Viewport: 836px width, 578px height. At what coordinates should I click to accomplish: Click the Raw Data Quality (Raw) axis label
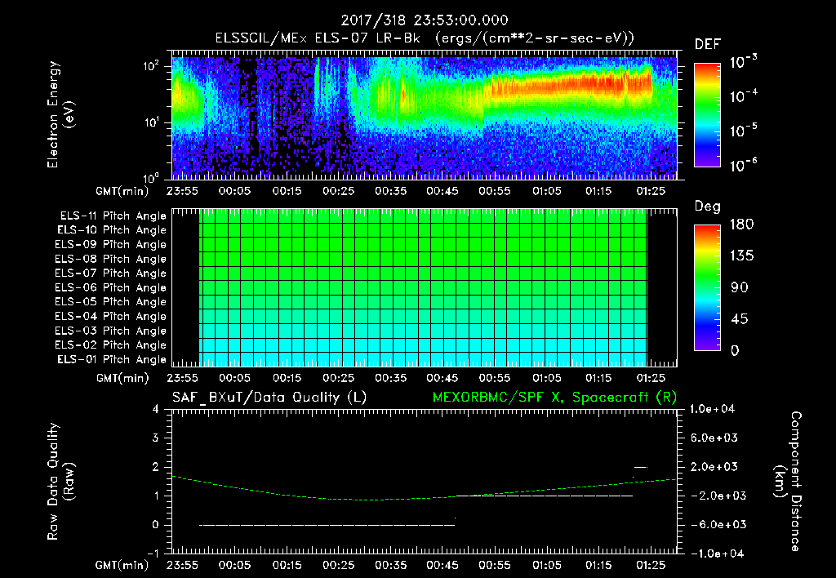coord(60,482)
